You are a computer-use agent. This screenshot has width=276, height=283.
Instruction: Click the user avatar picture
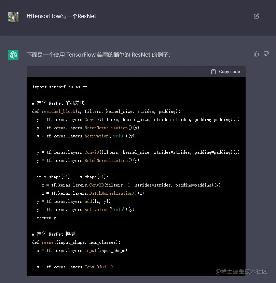13,17
